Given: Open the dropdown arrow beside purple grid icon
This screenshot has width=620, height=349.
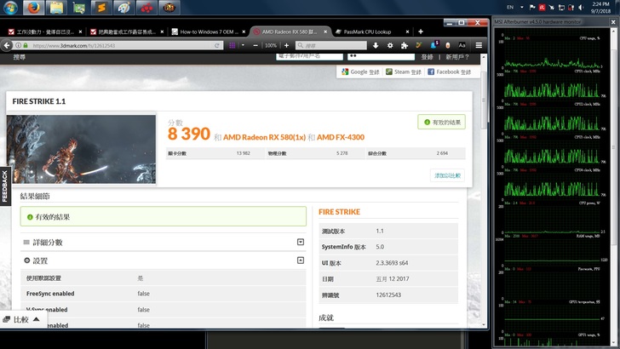Looking at the screenshot, I should click(x=243, y=45).
